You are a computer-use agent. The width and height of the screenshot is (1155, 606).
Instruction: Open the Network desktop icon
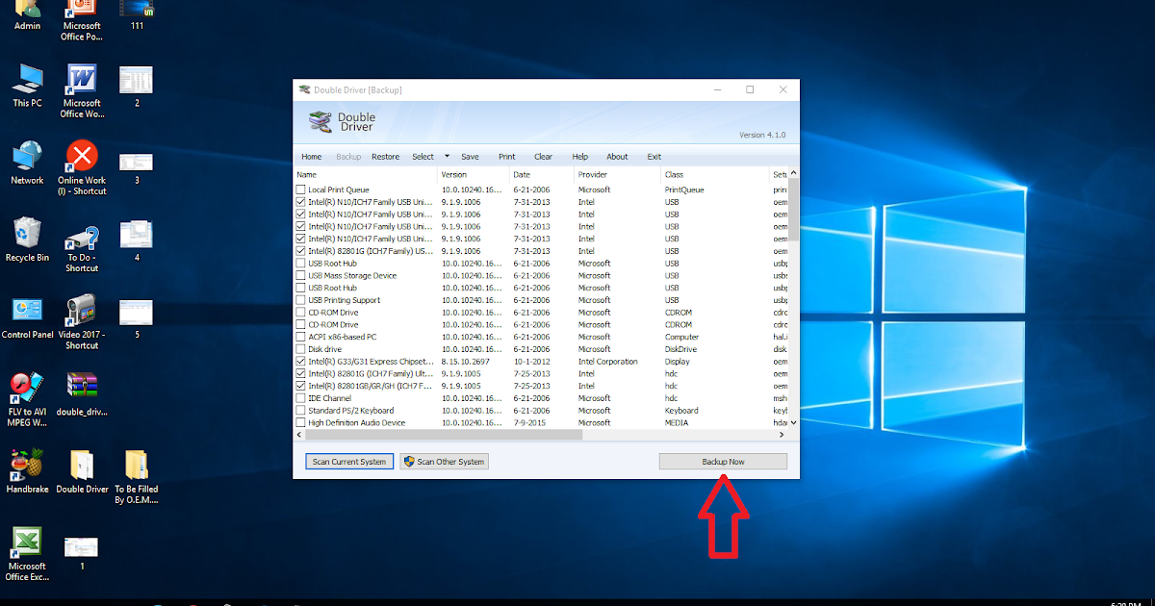point(27,164)
